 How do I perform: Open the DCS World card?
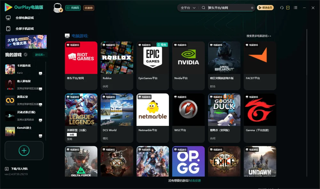117,118
